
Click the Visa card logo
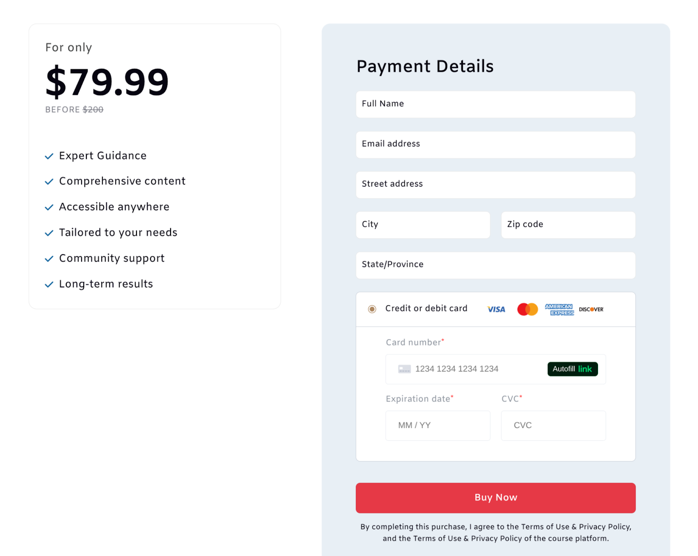tap(496, 309)
